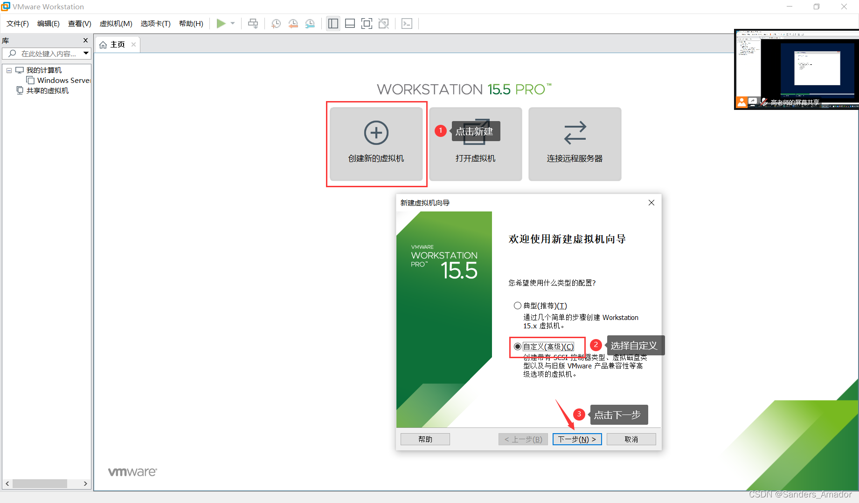Click the 下一步(N) button
This screenshot has width=859, height=503.
tap(577, 439)
